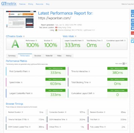Click the Structure 100% score
Viewport: 134px width, 133px height.
click(51, 45)
